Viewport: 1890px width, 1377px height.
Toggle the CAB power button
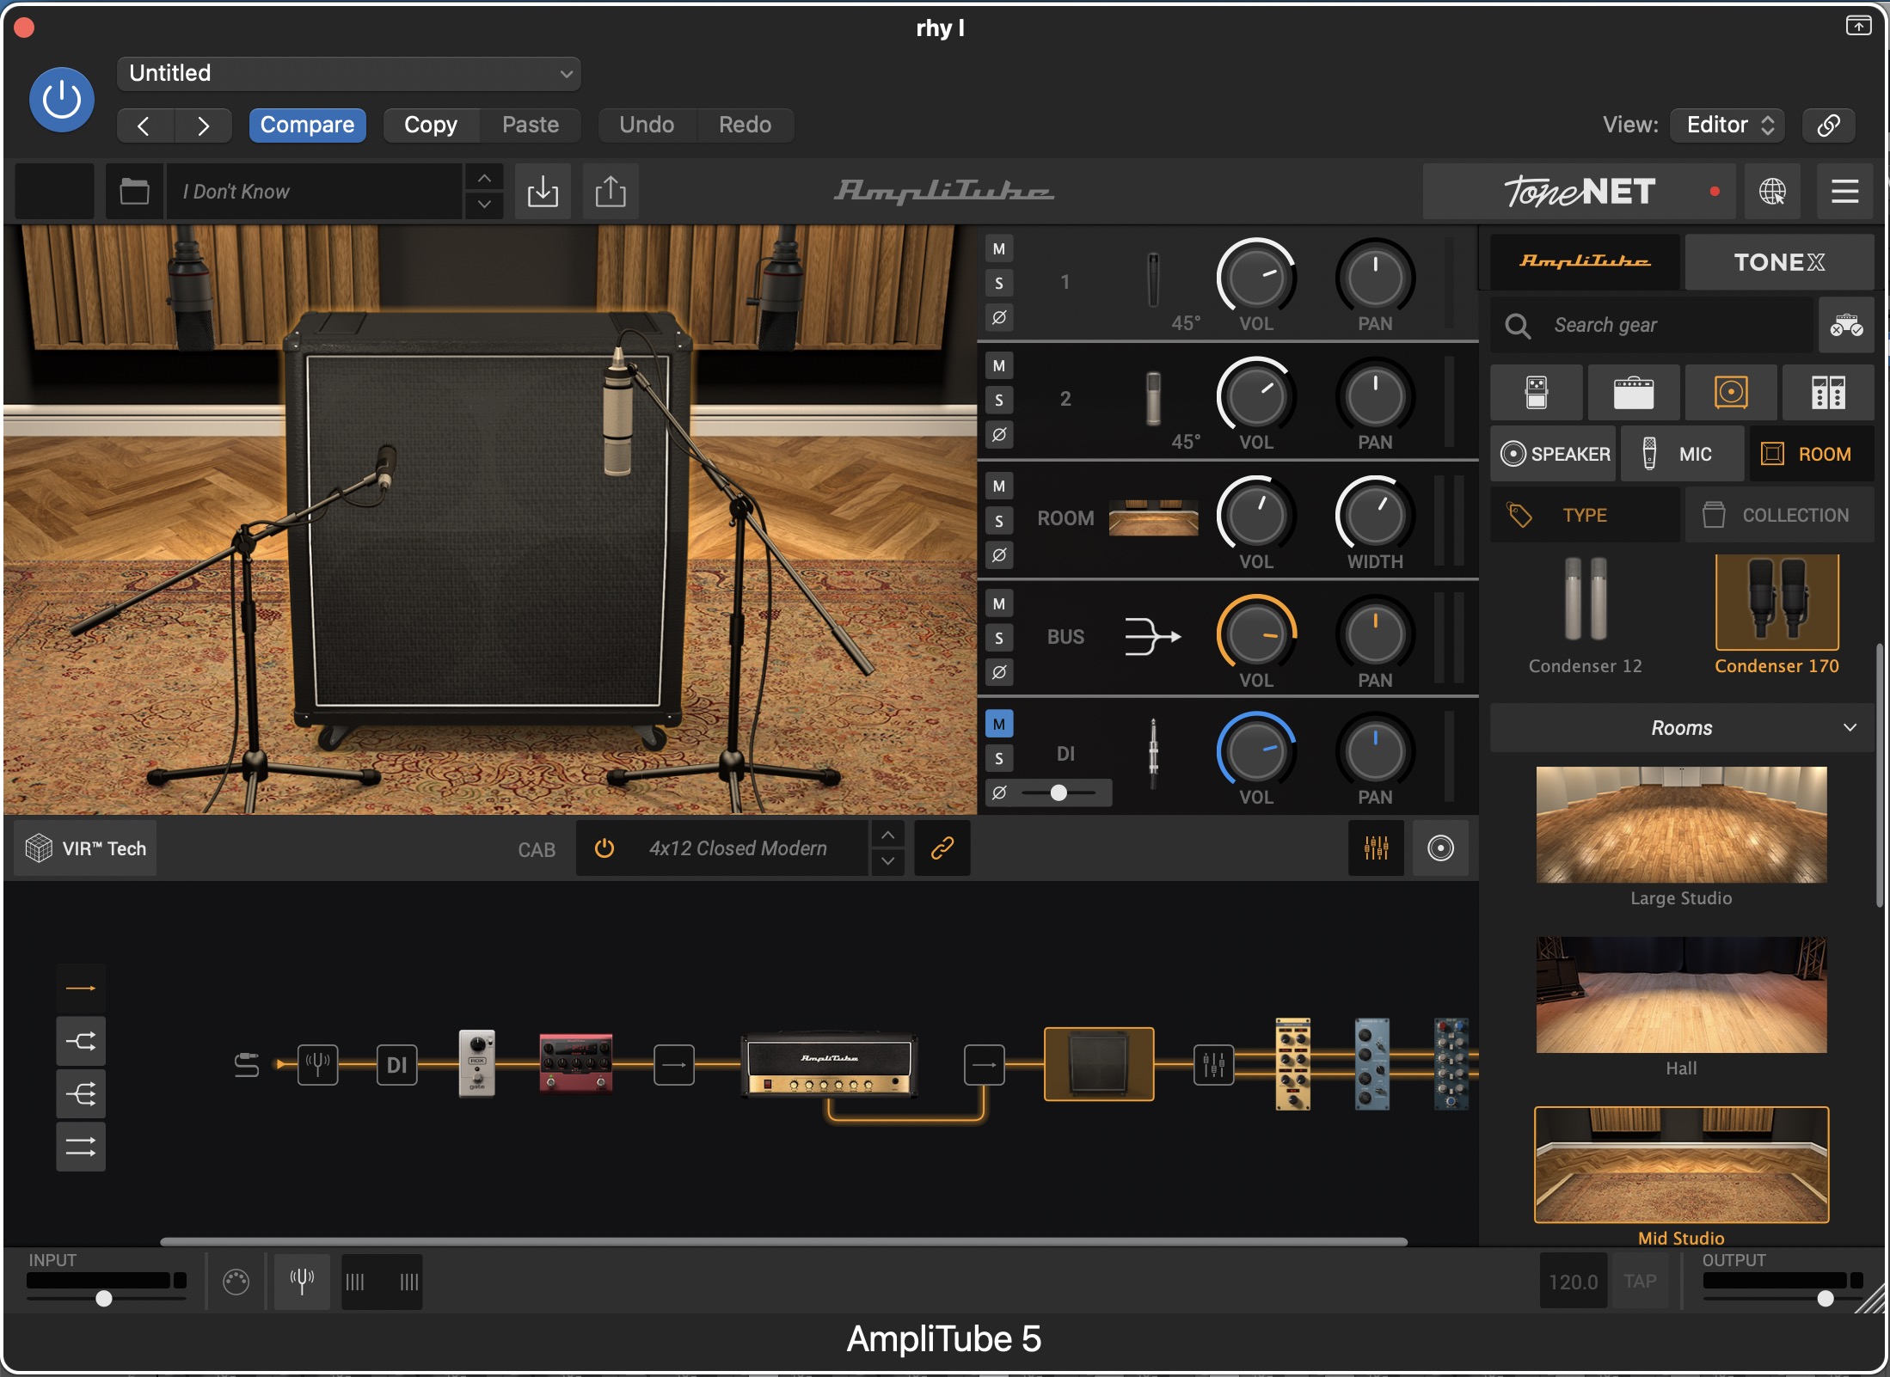604,848
